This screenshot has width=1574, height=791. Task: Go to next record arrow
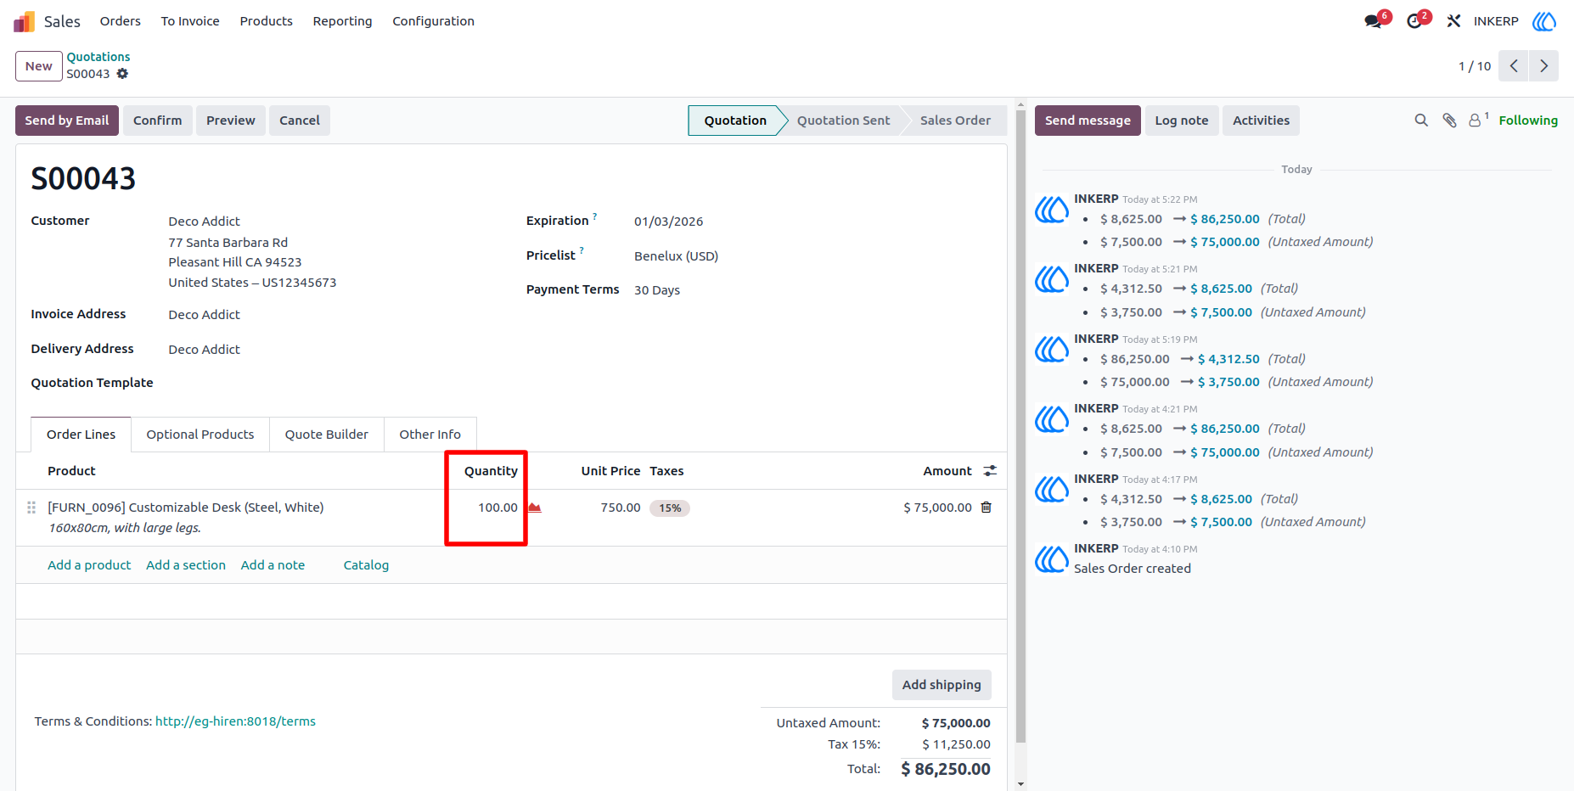pos(1544,66)
